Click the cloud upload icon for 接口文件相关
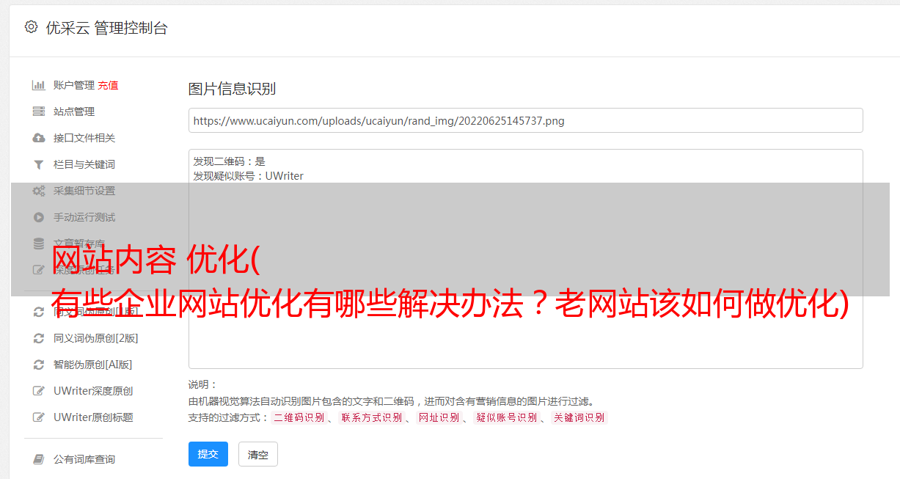This screenshot has width=900, height=479. pyautogui.click(x=39, y=138)
